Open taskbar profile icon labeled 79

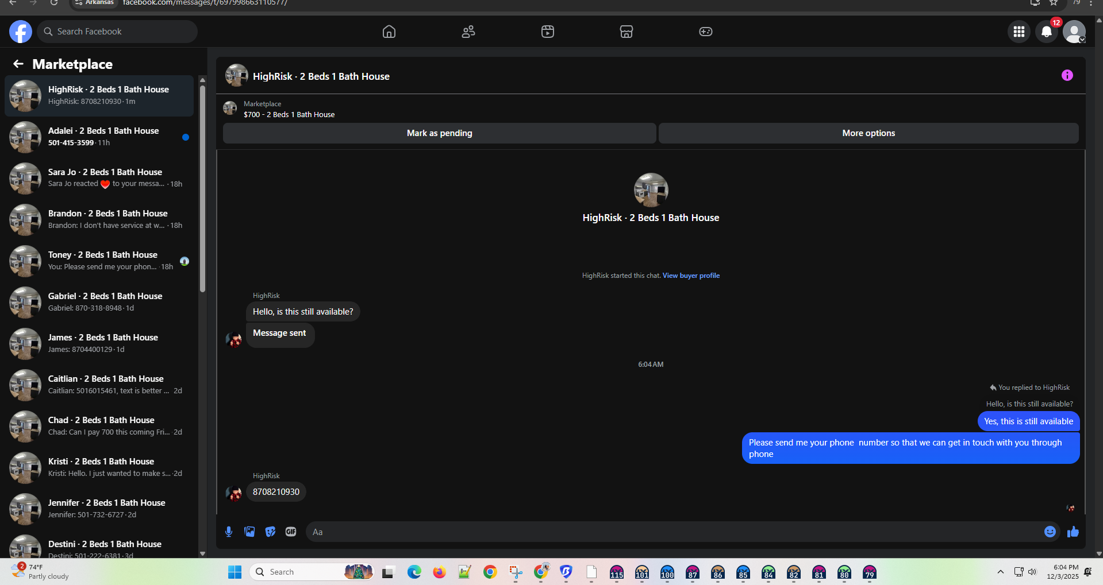(870, 572)
